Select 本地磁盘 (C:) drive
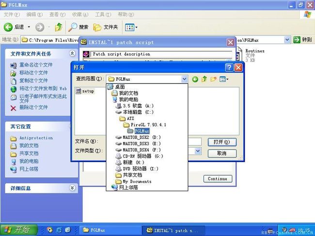315x236 pixels. pos(138,112)
